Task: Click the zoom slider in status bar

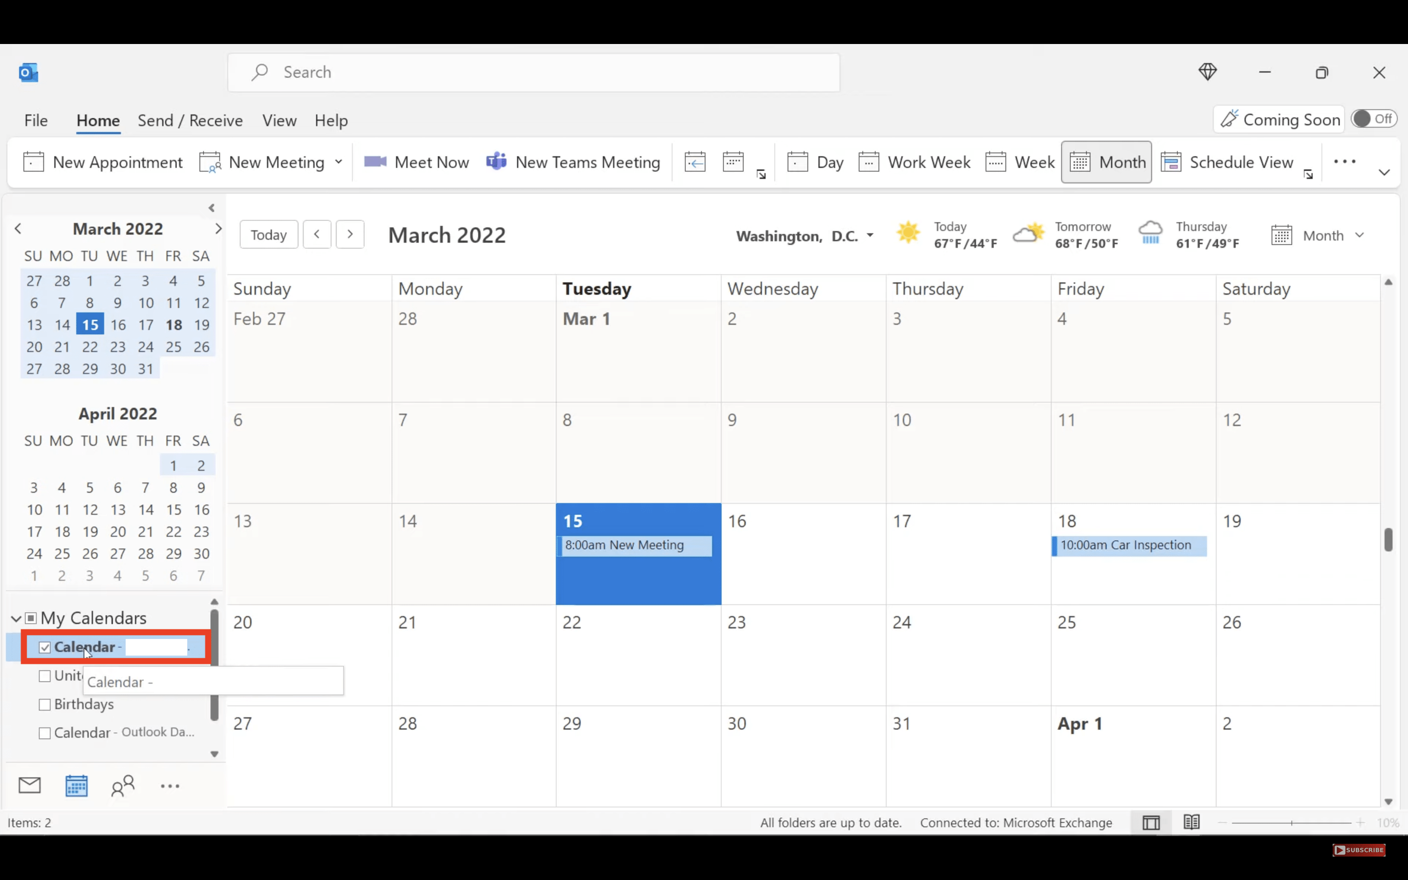Action: point(1292,823)
